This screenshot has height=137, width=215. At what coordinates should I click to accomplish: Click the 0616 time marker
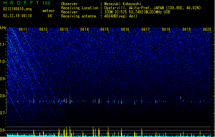125,29
